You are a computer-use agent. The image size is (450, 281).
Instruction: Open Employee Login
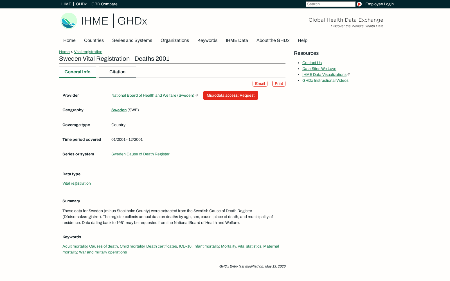point(379,4)
